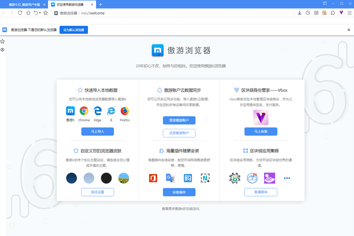This screenshot has width=354, height=236.
Task: Open the Vbox icon in toolbar
Action: tap(341, 13)
